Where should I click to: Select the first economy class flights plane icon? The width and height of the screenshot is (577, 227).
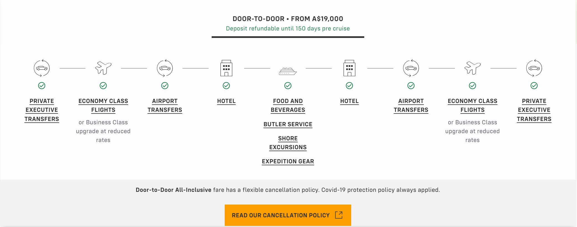[103, 67]
